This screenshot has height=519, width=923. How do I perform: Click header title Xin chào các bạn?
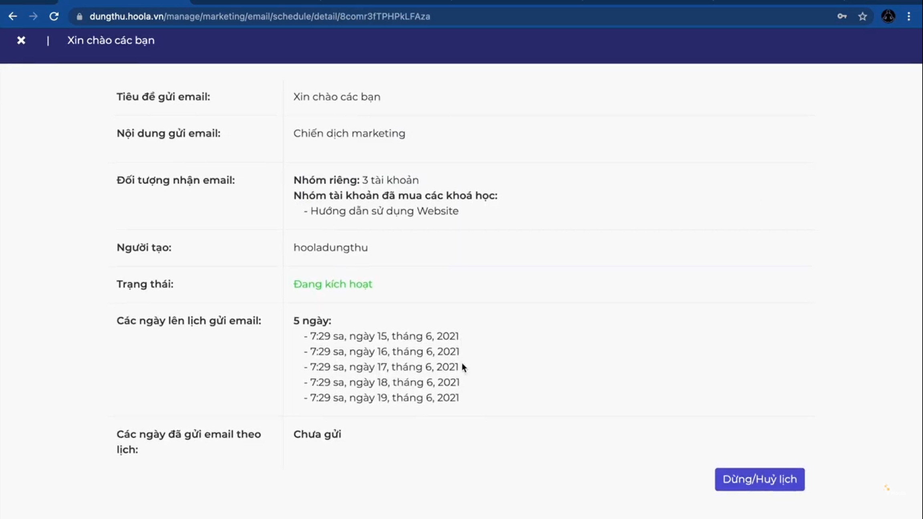(x=111, y=40)
